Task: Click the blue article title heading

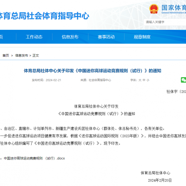Action: click(x=93, y=71)
